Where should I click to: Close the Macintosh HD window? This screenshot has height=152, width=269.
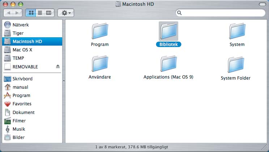click(5, 4)
